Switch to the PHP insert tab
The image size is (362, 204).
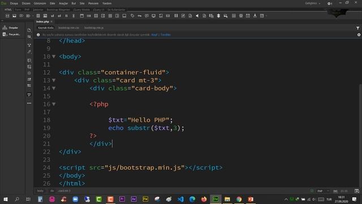tap(27, 10)
